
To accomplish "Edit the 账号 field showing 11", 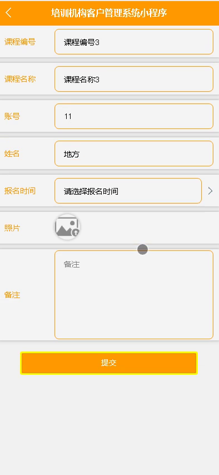I will 134,116.
